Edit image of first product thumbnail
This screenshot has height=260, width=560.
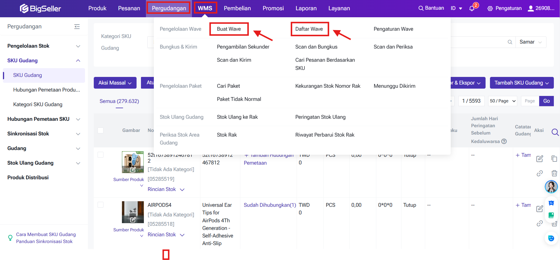[x=133, y=169]
